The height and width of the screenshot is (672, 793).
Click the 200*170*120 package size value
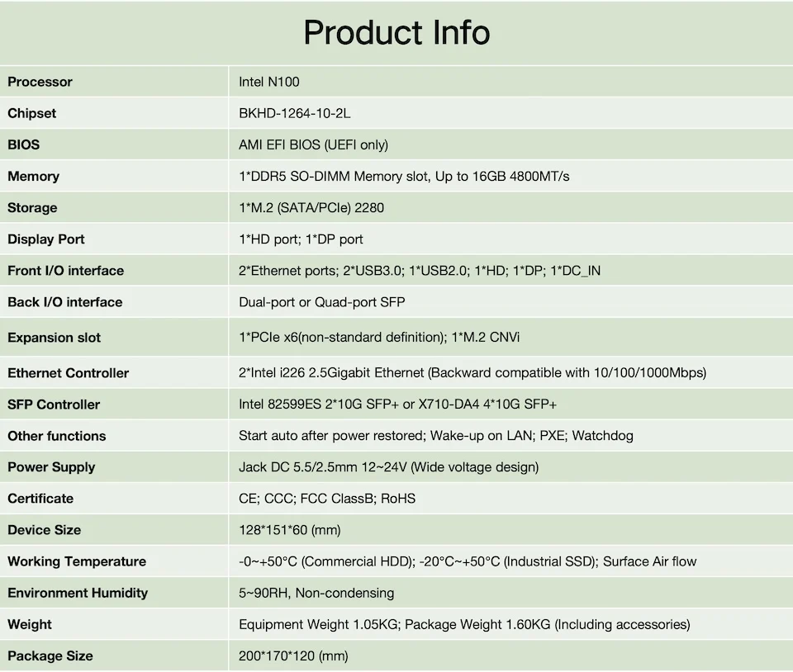293,655
